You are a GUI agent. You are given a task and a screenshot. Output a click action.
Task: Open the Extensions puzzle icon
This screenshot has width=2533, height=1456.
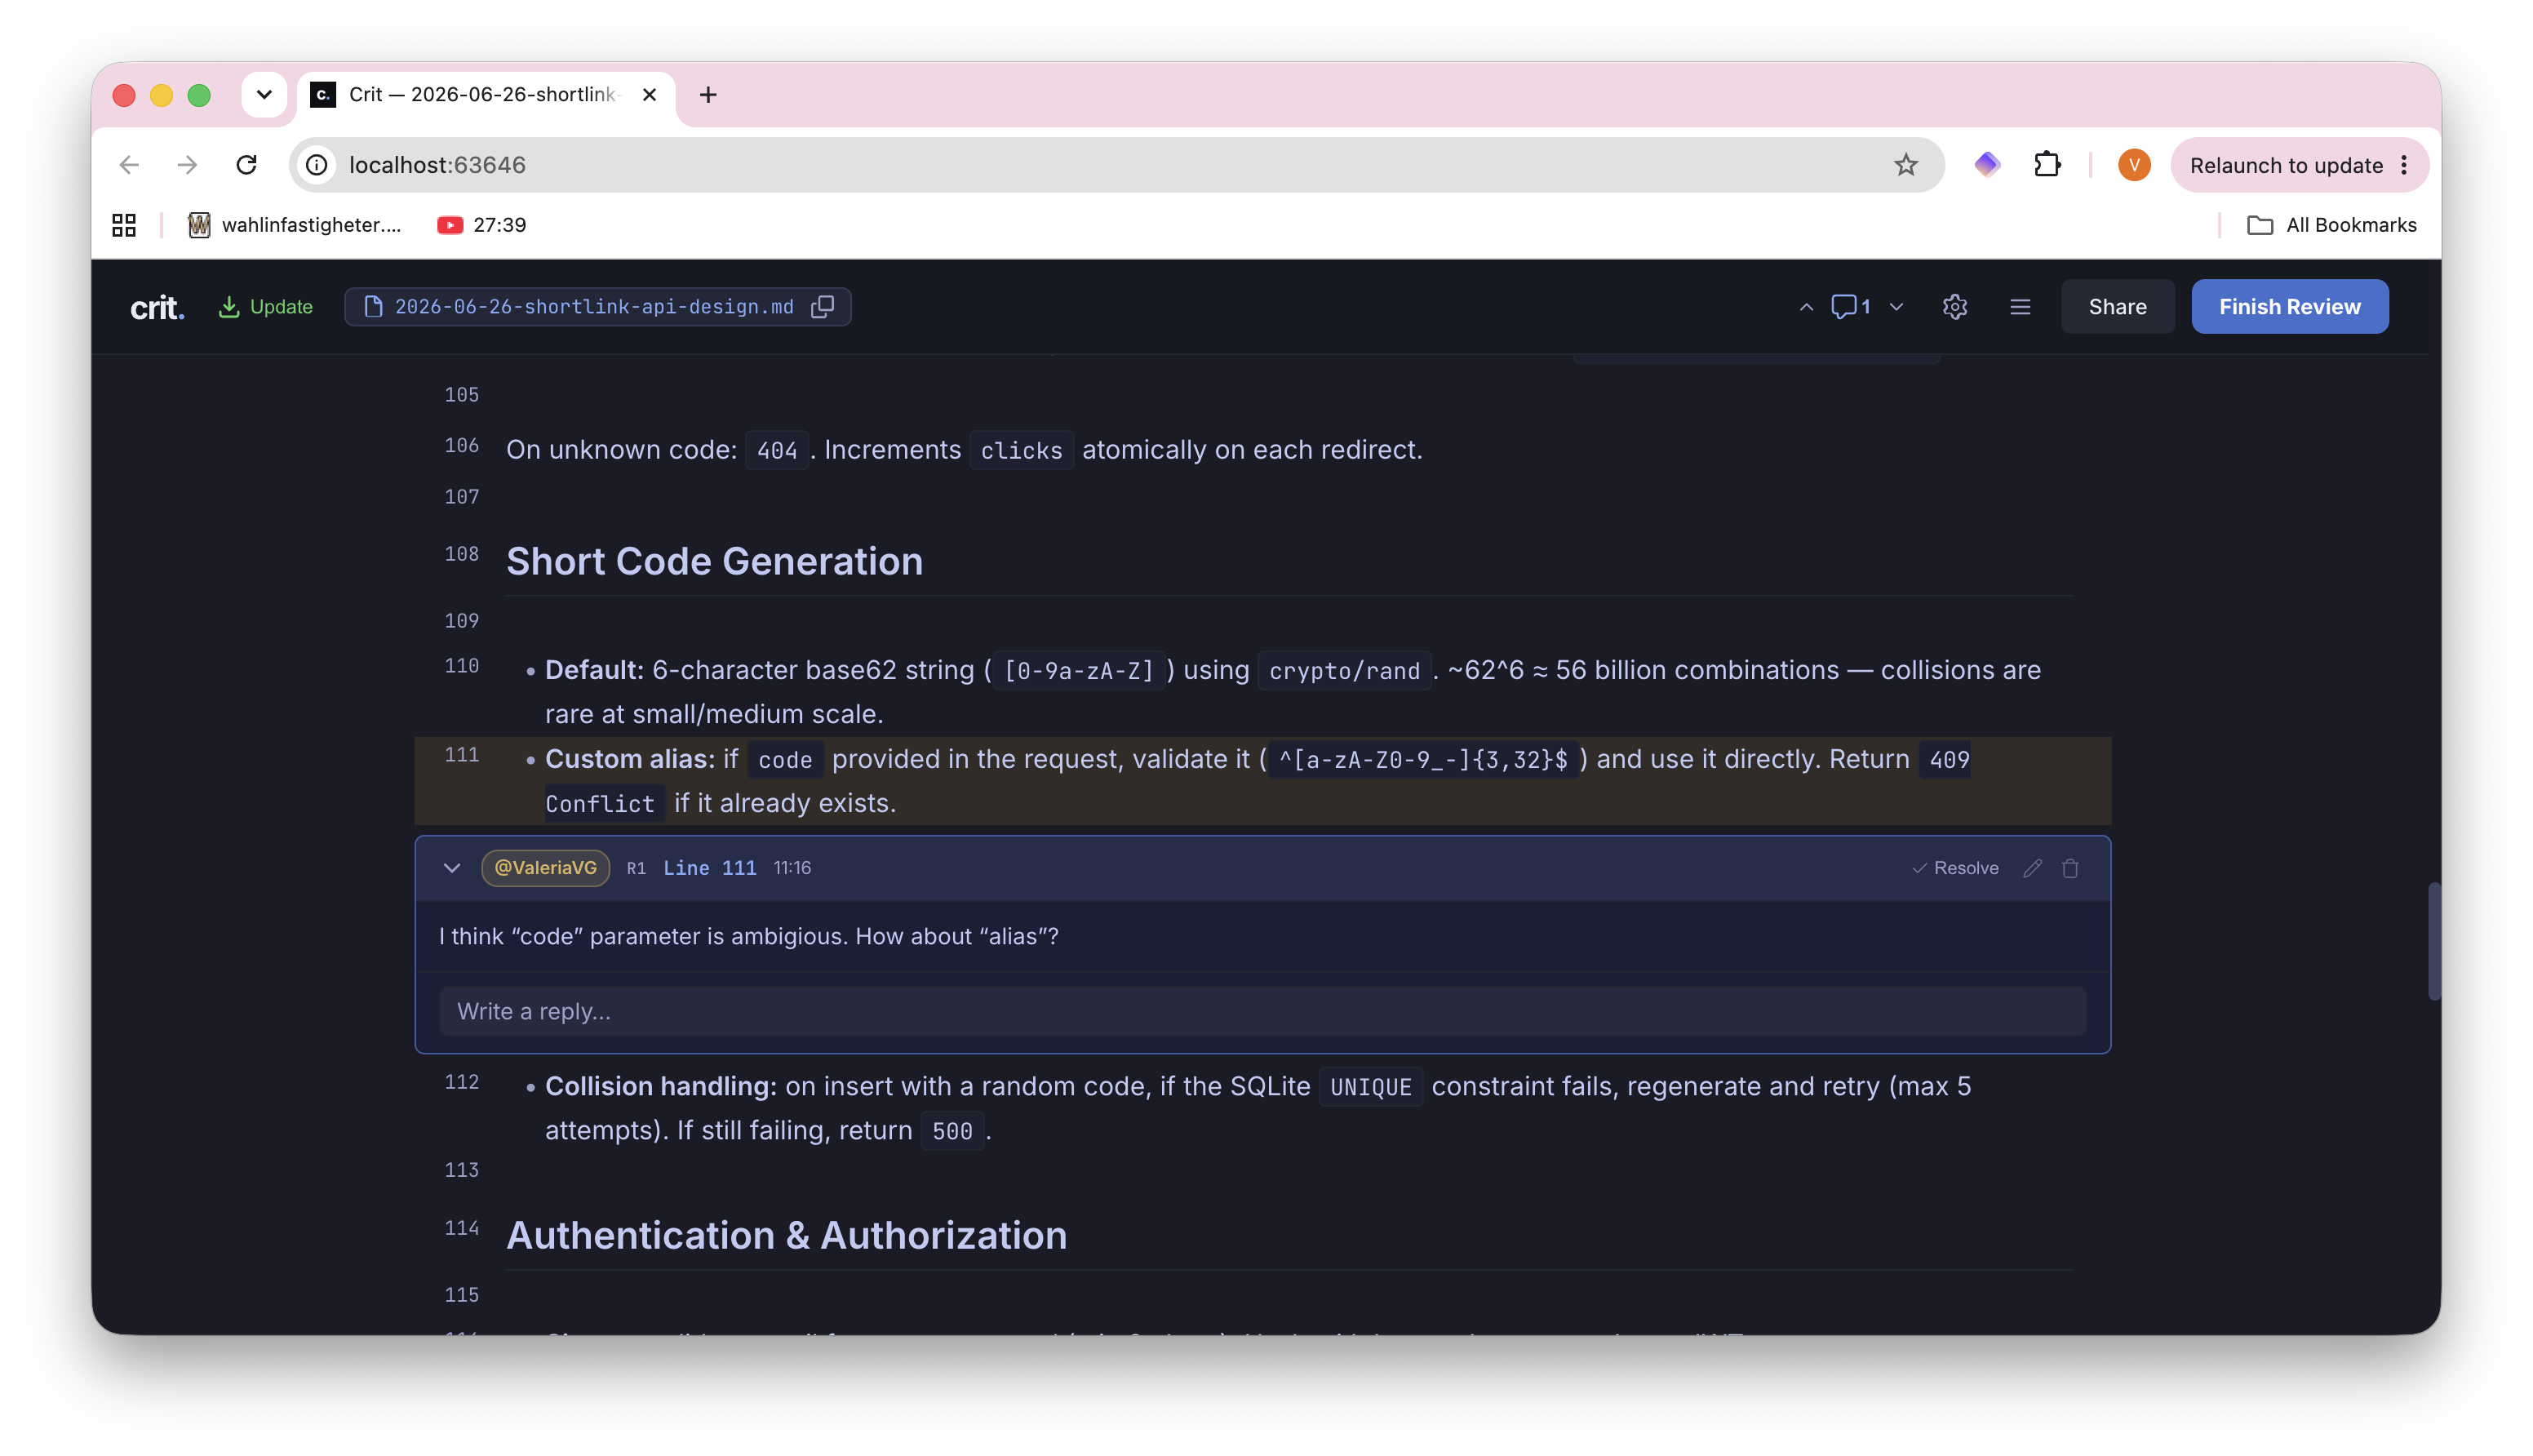[2047, 165]
